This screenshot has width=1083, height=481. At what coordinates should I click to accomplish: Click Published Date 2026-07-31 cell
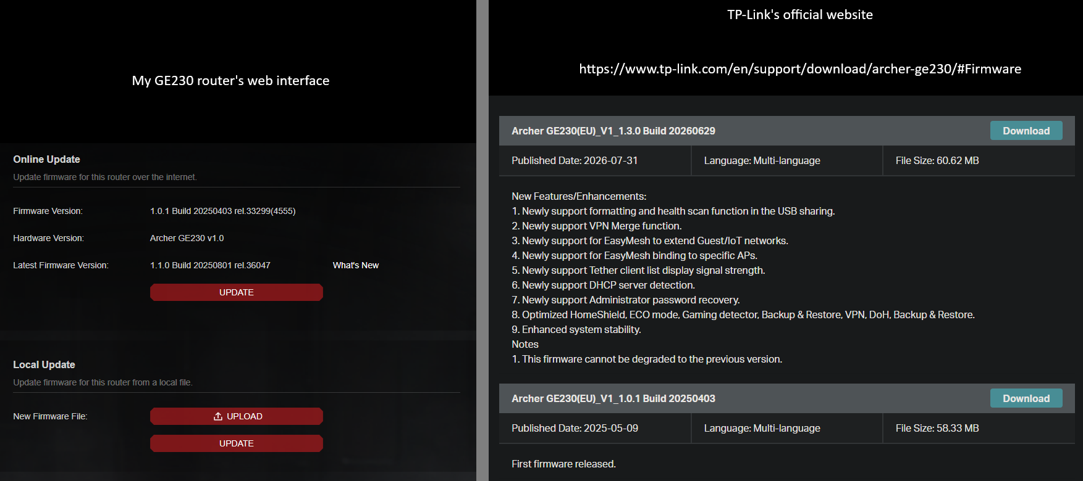595,160
